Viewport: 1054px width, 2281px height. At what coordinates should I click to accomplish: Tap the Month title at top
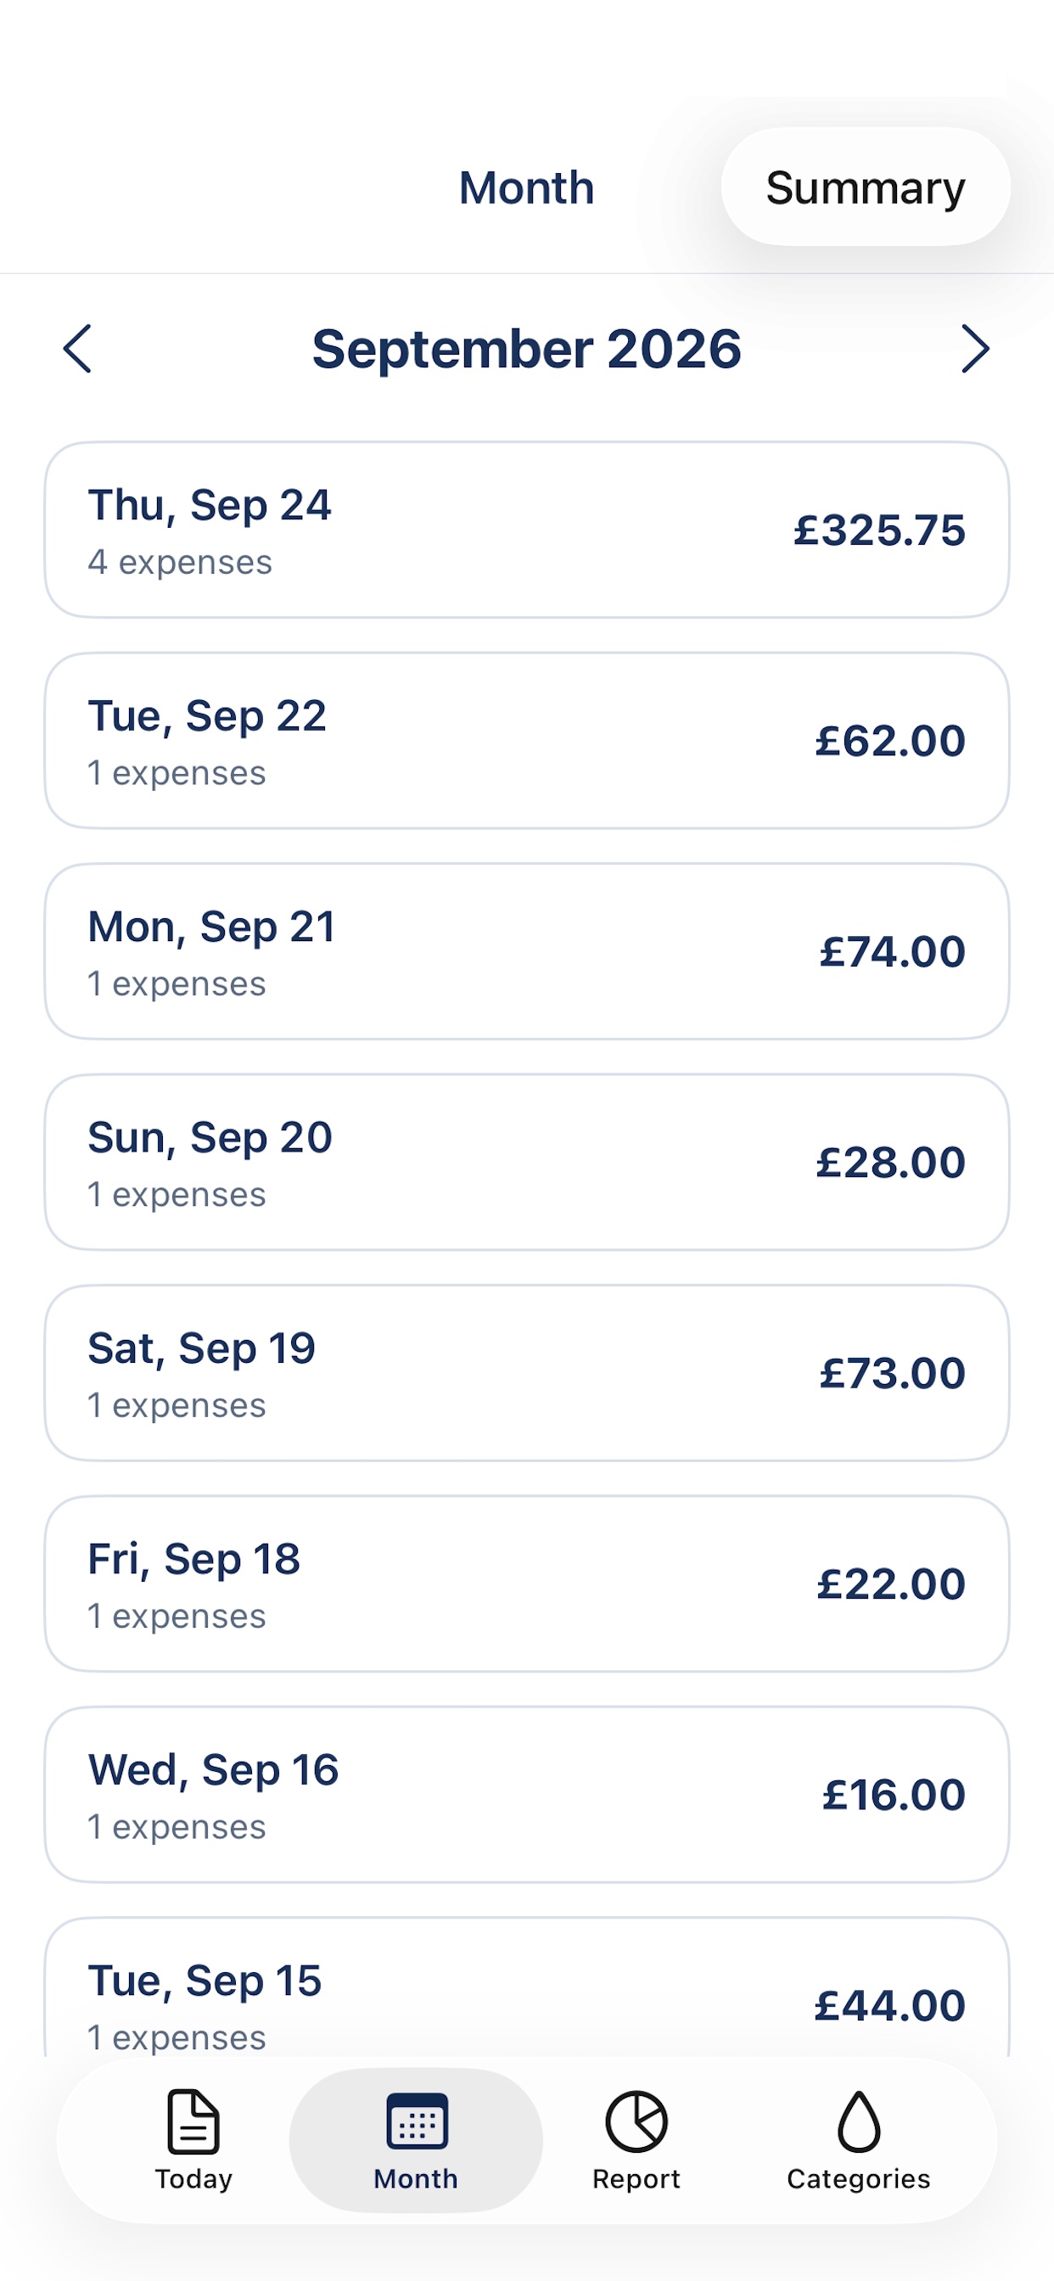pos(526,188)
